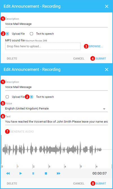Select Text to speech radio in upper dialog

pyautogui.click(x=31, y=34)
